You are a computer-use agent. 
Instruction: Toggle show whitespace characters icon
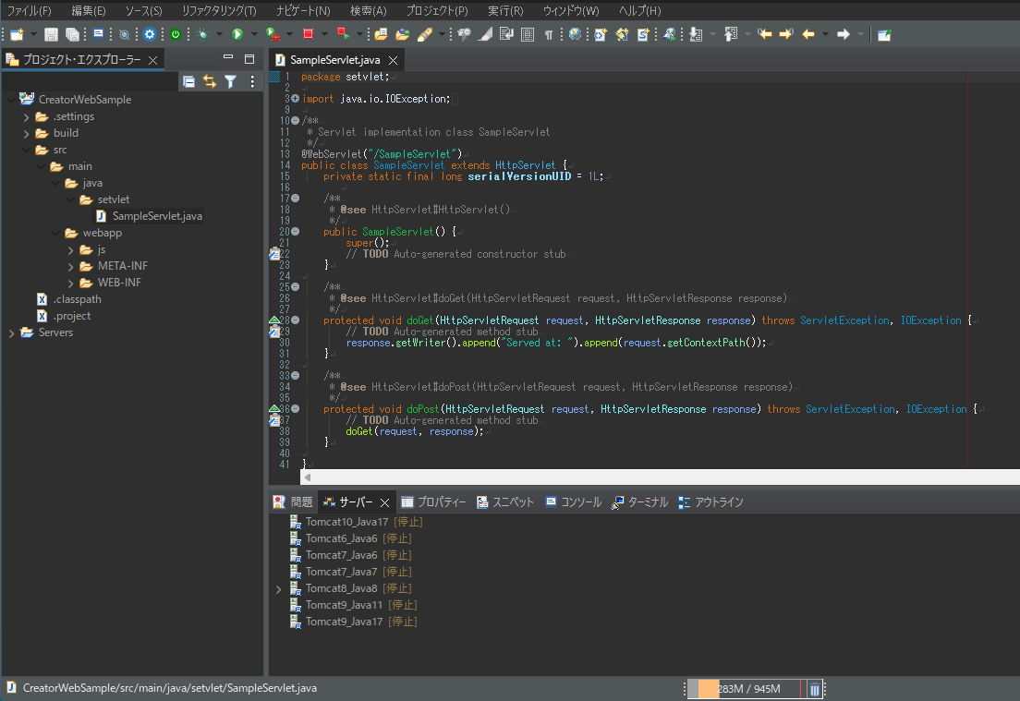tap(548, 34)
